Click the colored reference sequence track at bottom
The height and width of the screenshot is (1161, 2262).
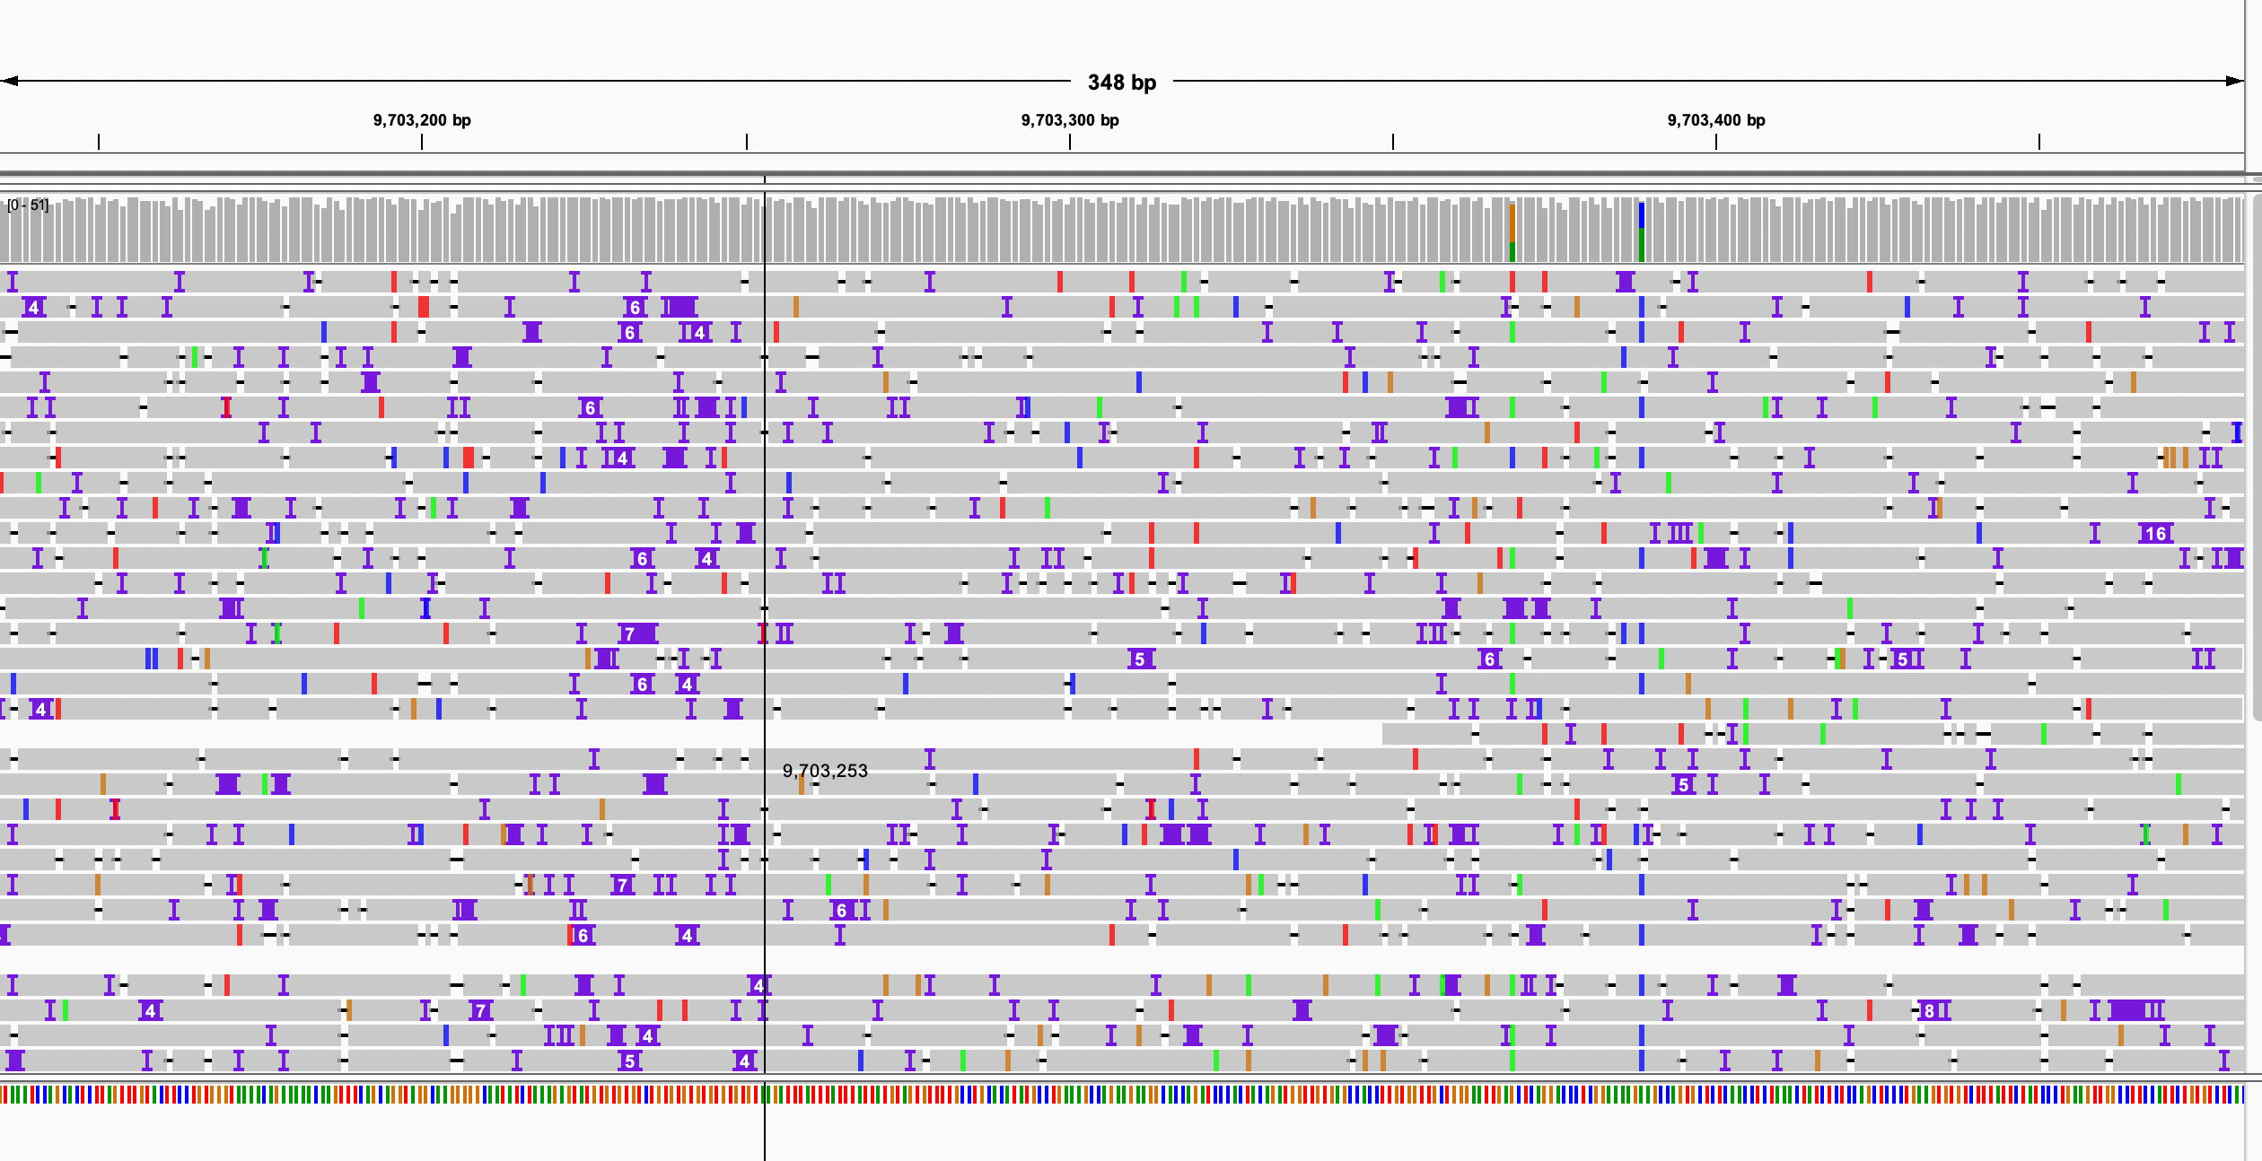(x=1122, y=1095)
